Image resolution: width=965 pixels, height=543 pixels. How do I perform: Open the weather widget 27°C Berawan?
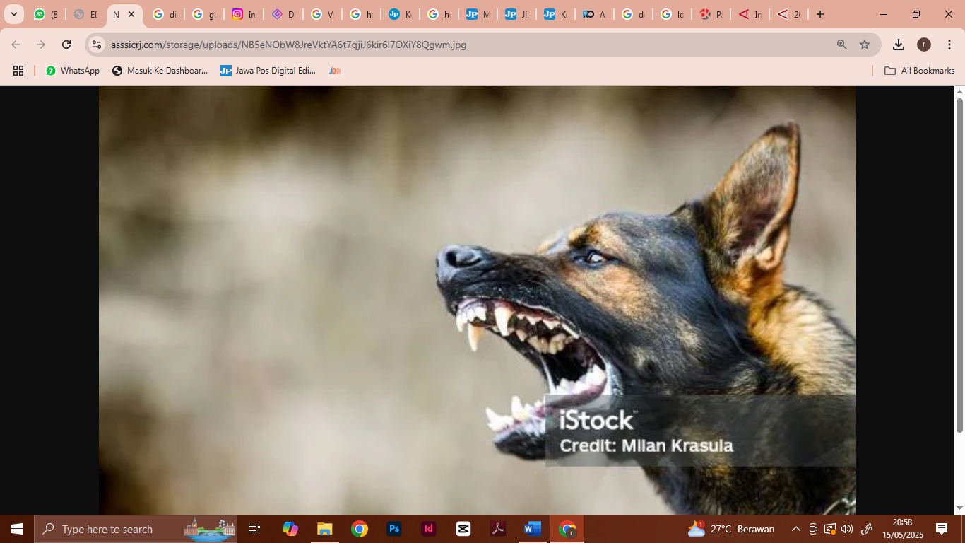pyautogui.click(x=730, y=529)
